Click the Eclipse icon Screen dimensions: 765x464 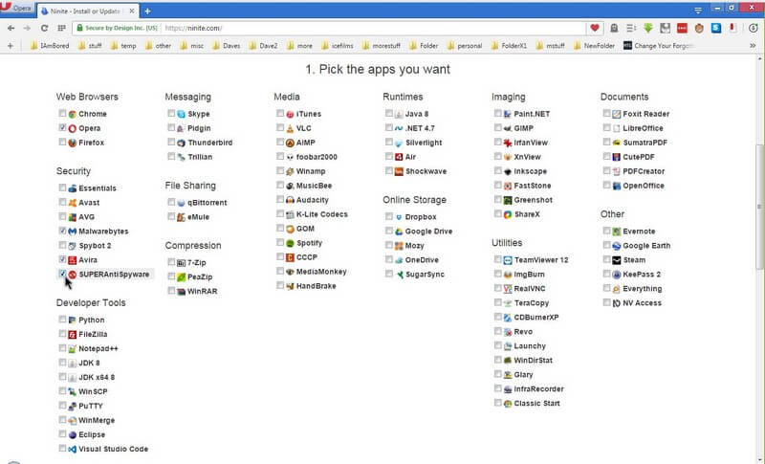coord(73,434)
